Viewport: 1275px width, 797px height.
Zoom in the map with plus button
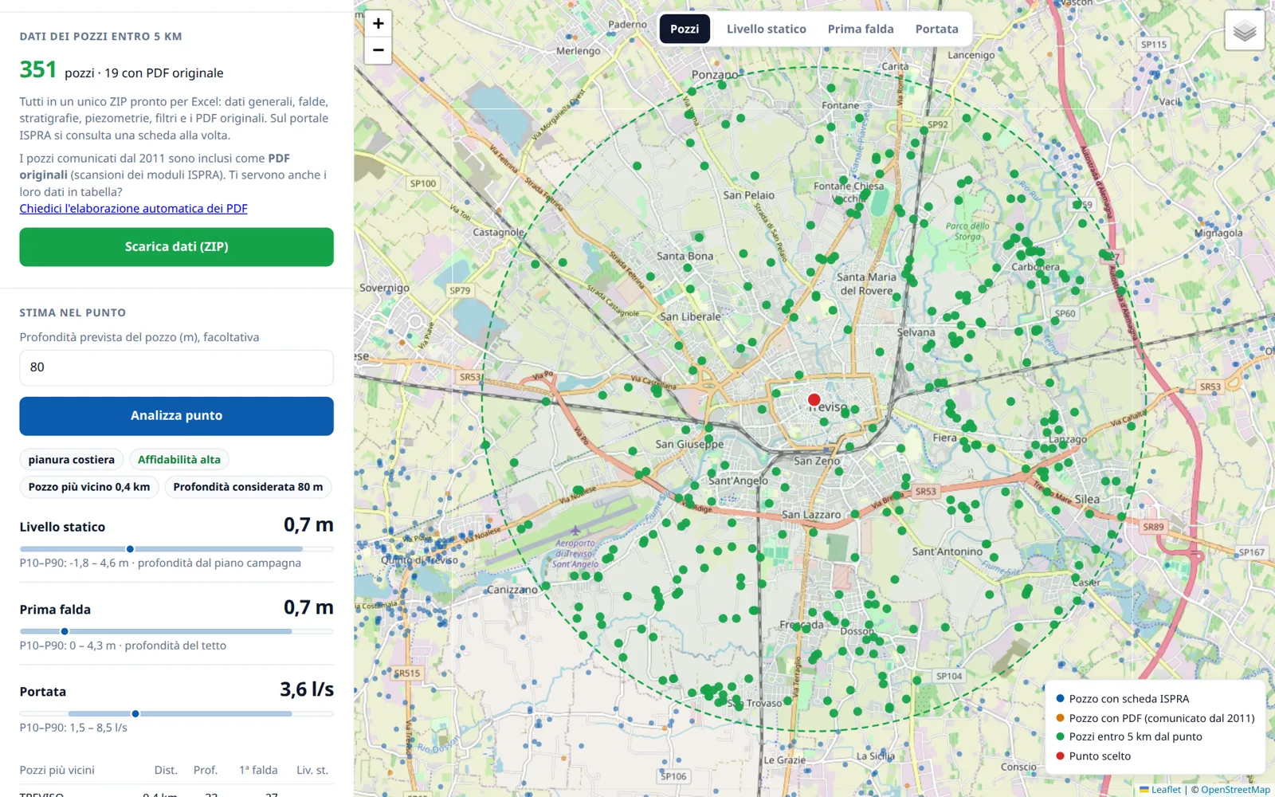tap(379, 24)
